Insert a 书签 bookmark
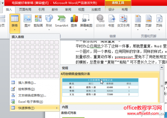 (111, 21)
